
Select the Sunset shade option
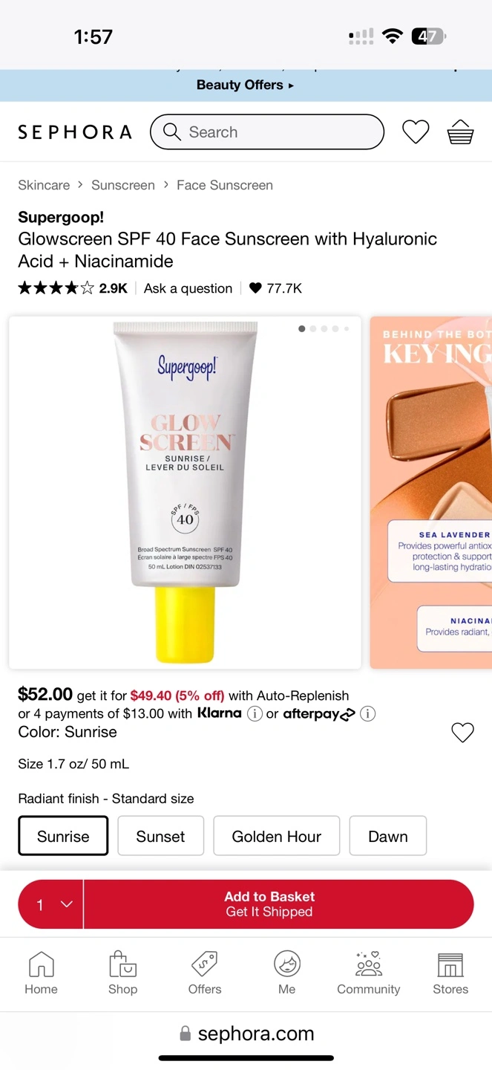coord(160,836)
